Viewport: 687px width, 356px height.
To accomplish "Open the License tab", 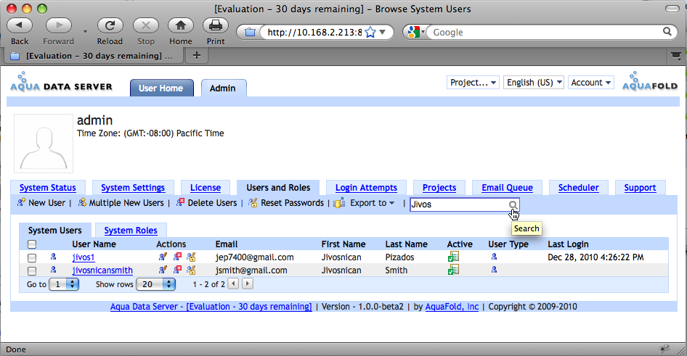I will (206, 188).
